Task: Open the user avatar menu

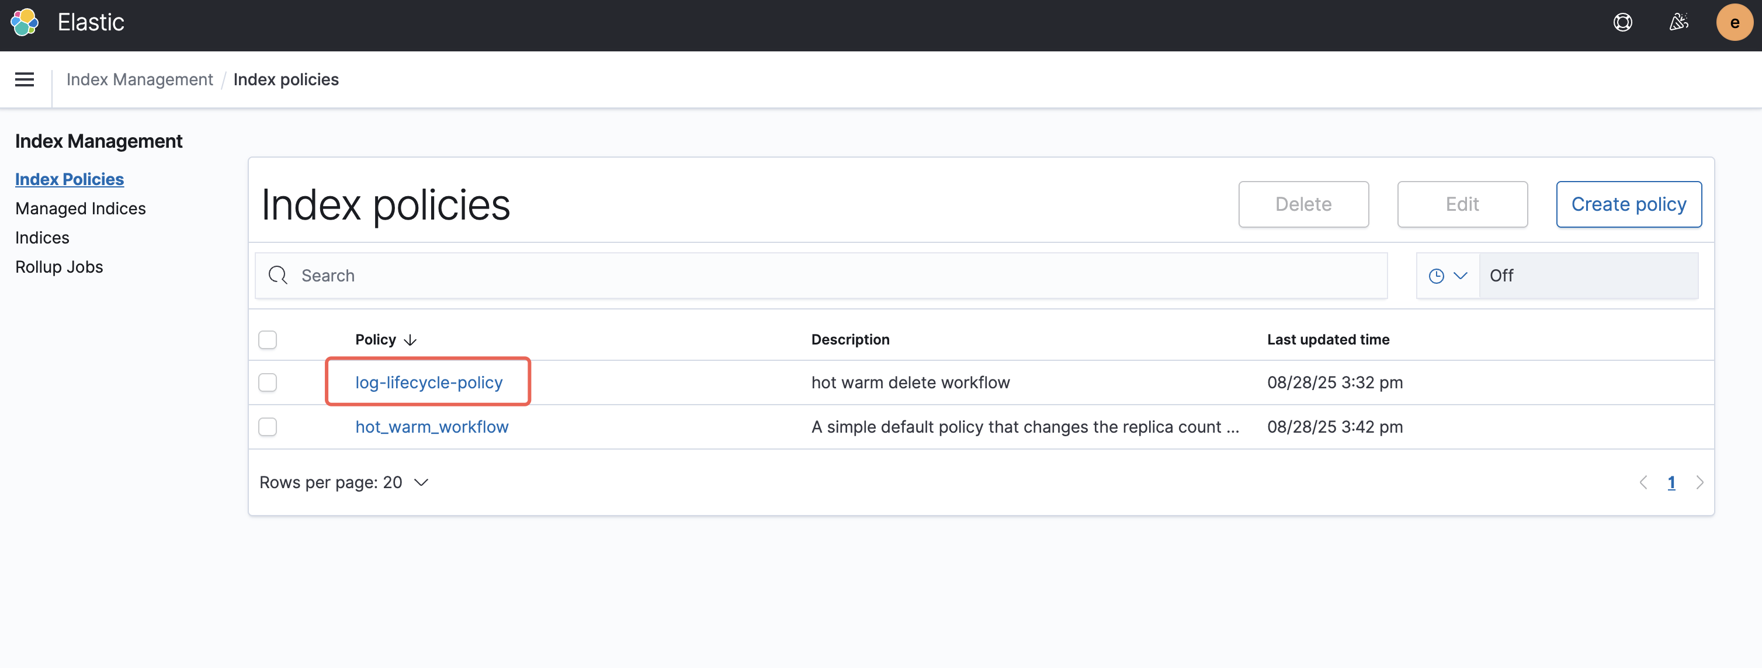Action: point(1734,23)
